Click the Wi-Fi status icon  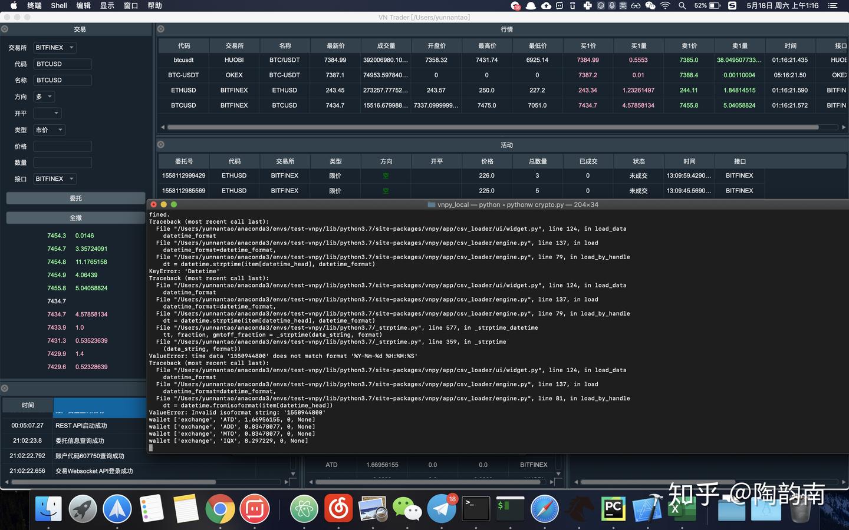pyautogui.click(x=665, y=5)
